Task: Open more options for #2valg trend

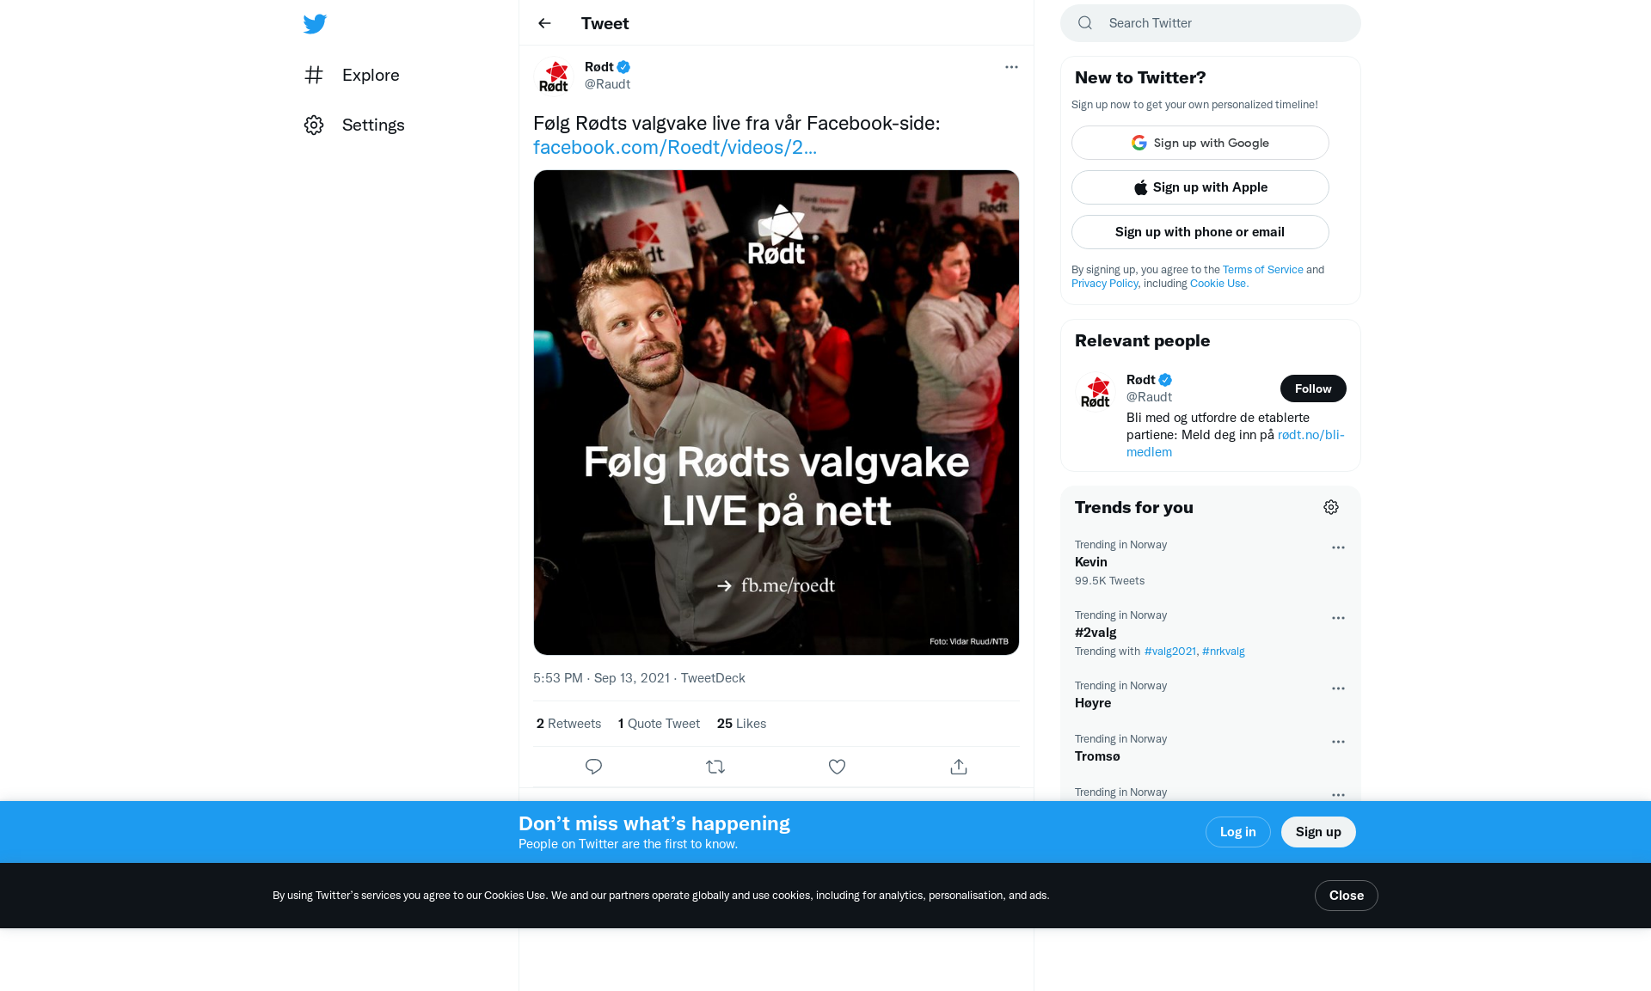Action: click(x=1338, y=618)
